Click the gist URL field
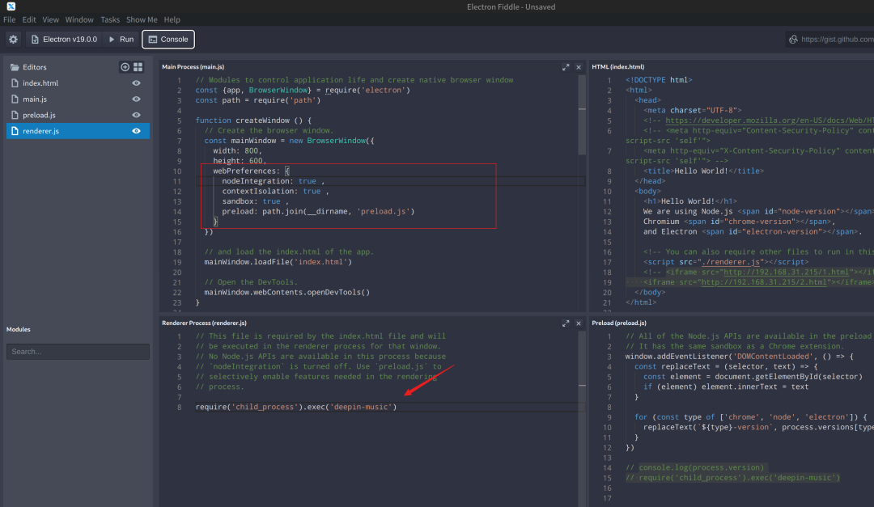 click(837, 40)
